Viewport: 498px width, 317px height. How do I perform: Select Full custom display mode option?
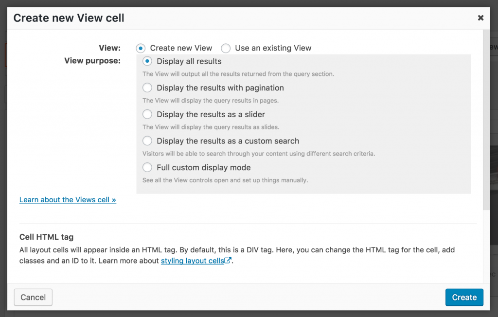point(147,167)
